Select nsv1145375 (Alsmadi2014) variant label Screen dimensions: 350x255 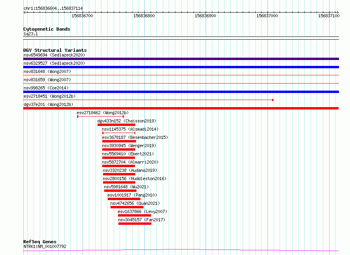(130, 129)
